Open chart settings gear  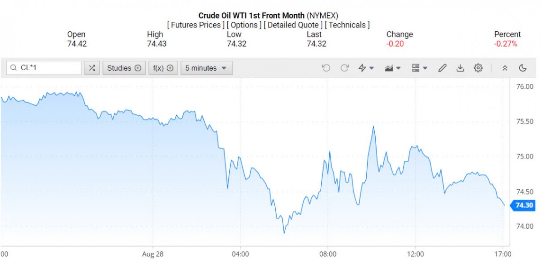(x=478, y=68)
